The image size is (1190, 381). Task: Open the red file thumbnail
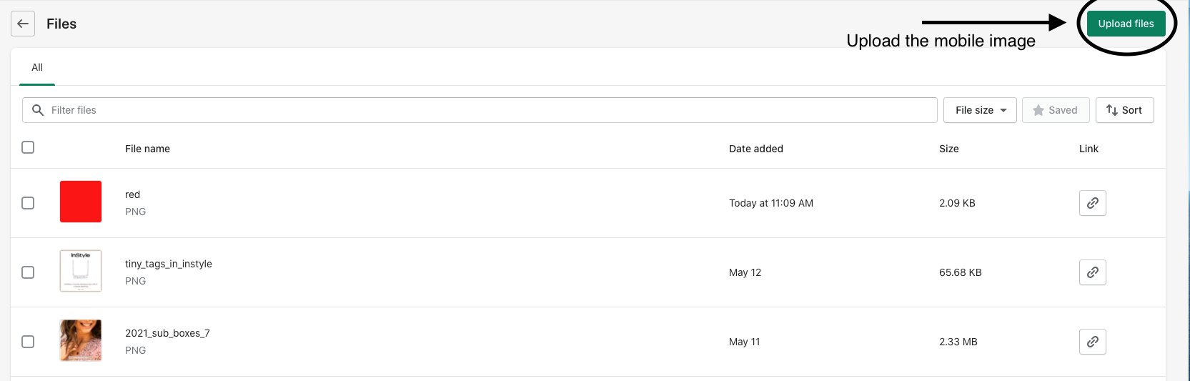(81, 202)
